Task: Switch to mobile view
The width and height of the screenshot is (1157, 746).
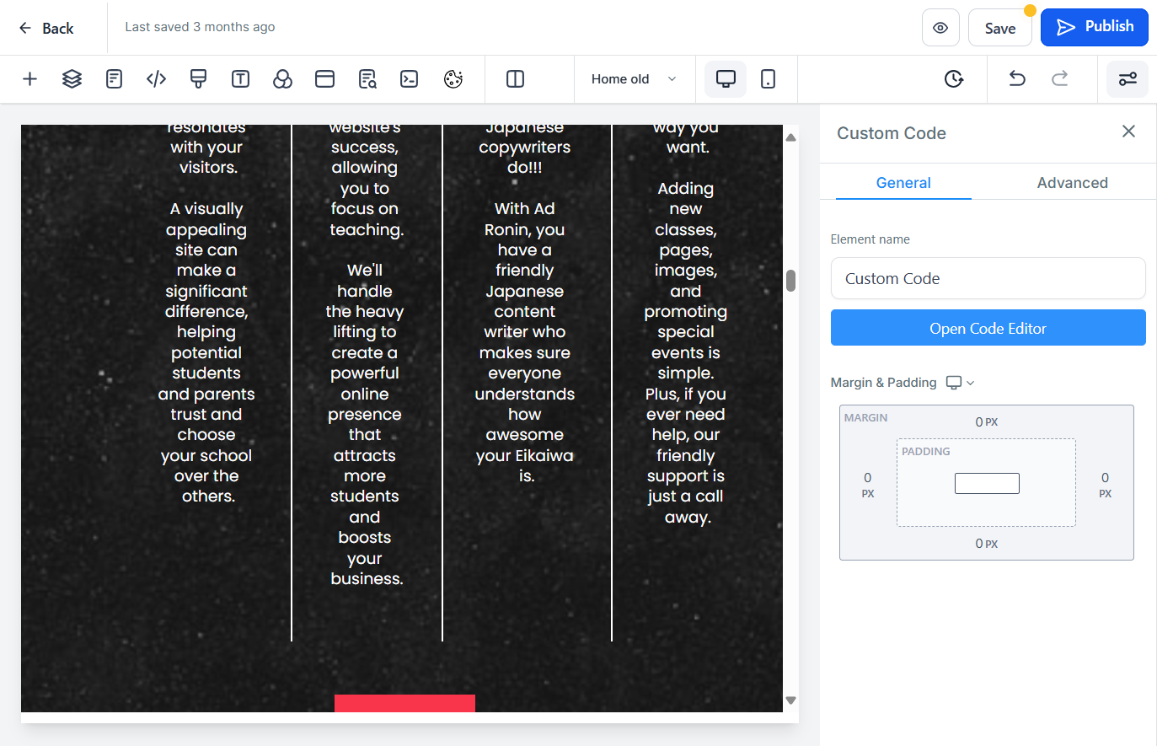Action: pos(768,79)
